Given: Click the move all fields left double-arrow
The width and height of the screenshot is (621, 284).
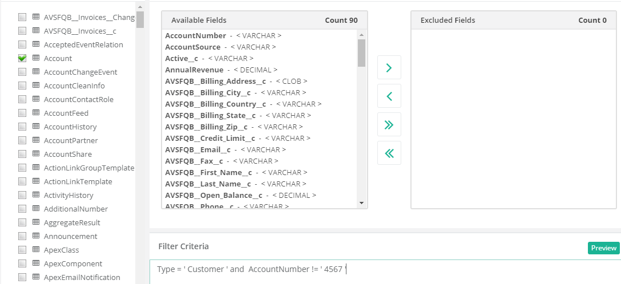Looking at the screenshot, I should click(x=389, y=153).
